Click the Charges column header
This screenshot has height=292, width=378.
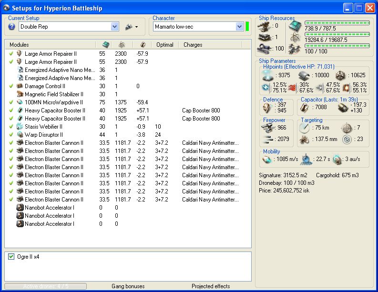[x=193, y=45]
